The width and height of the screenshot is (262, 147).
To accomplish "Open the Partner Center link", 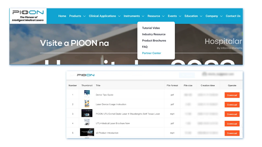I will tap(151, 53).
